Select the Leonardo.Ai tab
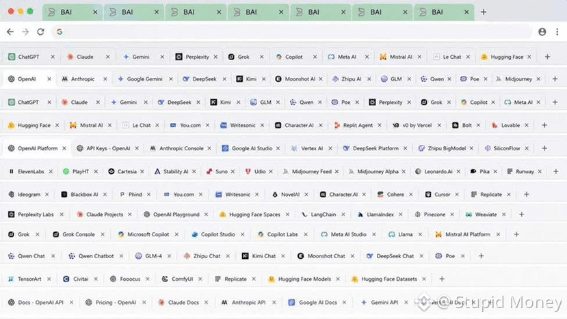567x319 pixels. pyautogui.click(x=438, y=171)
